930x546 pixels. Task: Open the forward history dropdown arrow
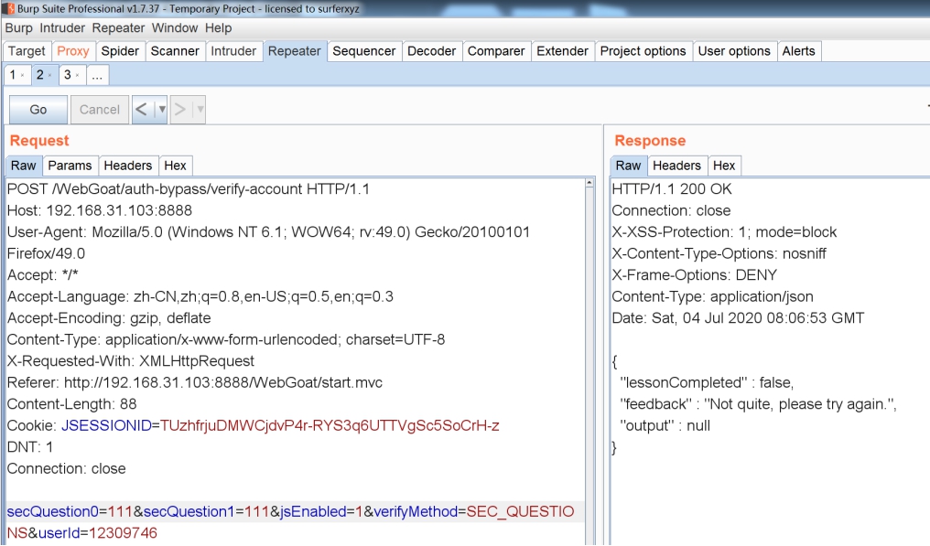point(200,110)
